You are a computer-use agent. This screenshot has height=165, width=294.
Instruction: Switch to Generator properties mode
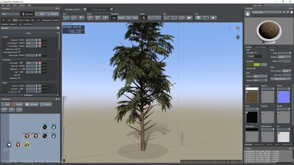click(x=27, y=14)
